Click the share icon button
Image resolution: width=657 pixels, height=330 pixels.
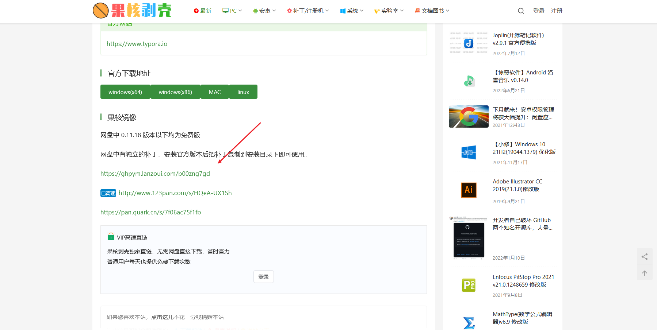(645, 257)
